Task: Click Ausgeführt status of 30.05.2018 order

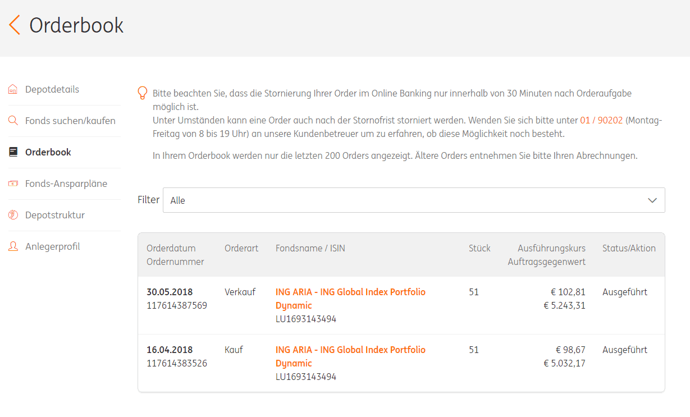Action: (x=625, y=292)
